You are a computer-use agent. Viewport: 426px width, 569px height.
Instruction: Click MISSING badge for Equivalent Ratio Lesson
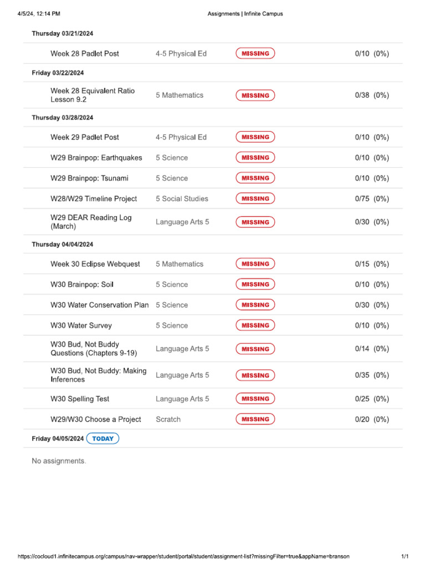(x=255, y=96)
